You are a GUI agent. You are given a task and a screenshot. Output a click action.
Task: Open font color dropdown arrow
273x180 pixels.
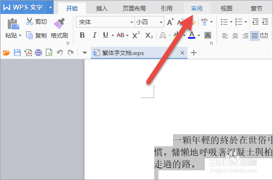click(x=199, y=36)
